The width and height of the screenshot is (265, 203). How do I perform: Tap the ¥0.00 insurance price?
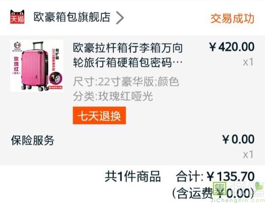[238, 139]
